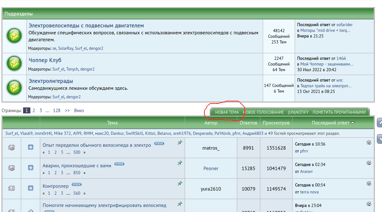This screenshot has height=212, width=382.
Task: Select the (UN)NOTIFY tab
Action: pyautogui.click(x=298, y=112)
